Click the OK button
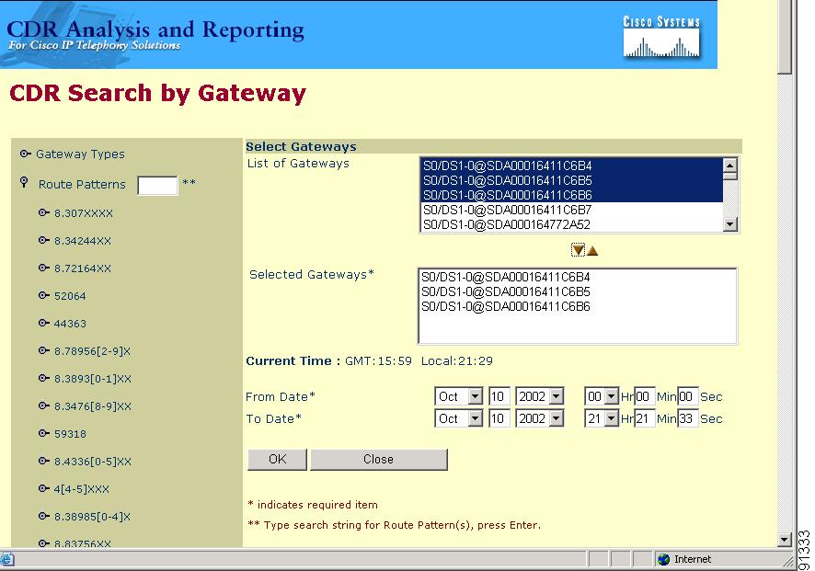The image size is (815, 571). [x=277, y=460]
